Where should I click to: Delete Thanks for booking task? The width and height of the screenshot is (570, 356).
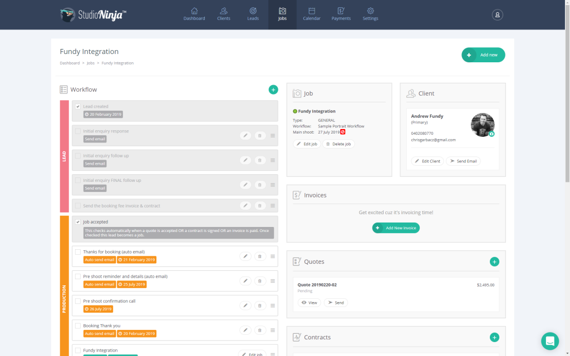[x=259, y=256]
